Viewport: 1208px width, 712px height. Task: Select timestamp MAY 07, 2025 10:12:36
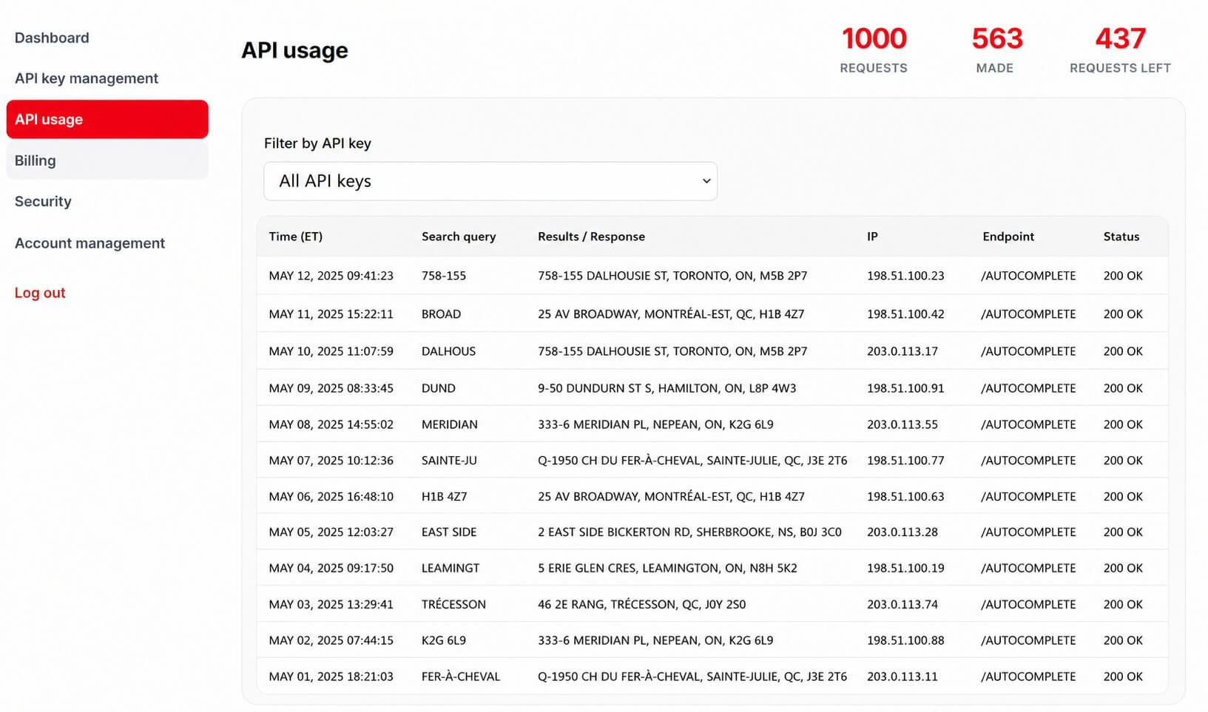click(x=331, y=461)
